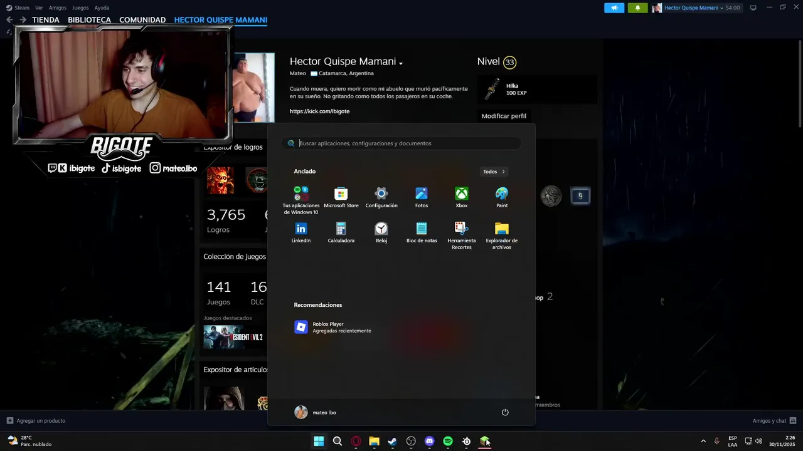This screenshot has width=803, height=451.
Task: Go to TIENDA tab
Action: pos(46,20)
